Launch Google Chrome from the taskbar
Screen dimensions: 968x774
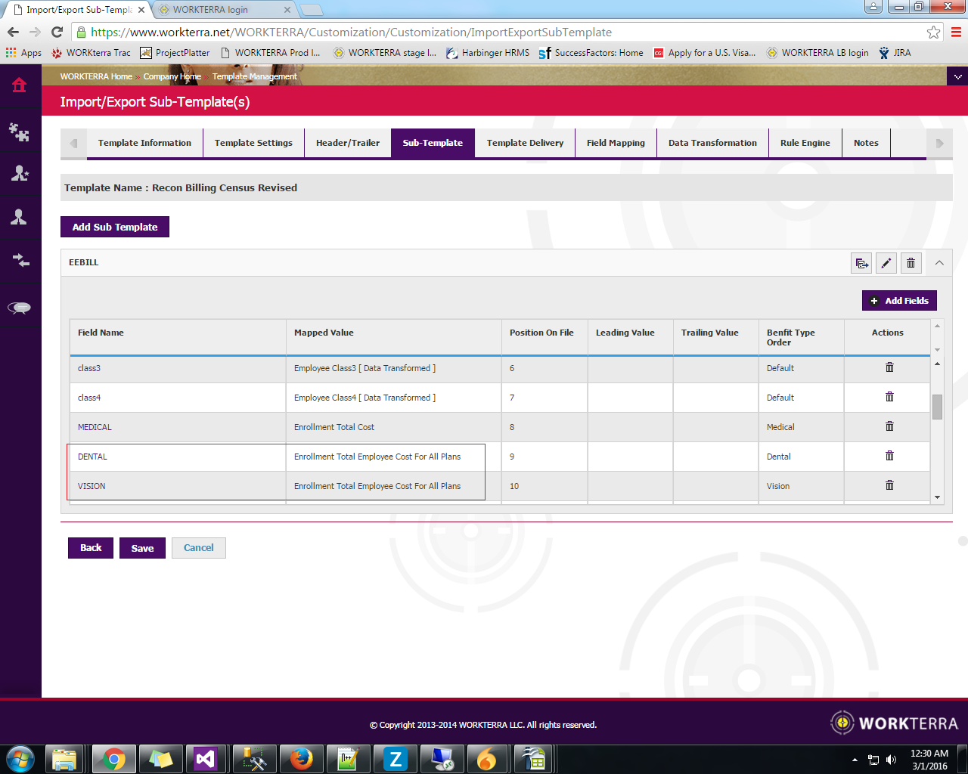(113, 758)
